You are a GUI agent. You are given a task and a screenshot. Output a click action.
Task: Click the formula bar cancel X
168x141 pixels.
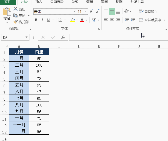(x=43, y=37)
